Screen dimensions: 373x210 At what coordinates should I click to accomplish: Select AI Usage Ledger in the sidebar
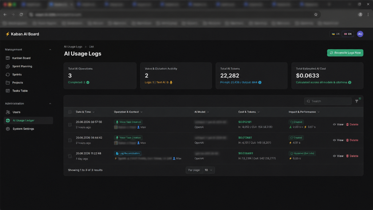(28, 120)
